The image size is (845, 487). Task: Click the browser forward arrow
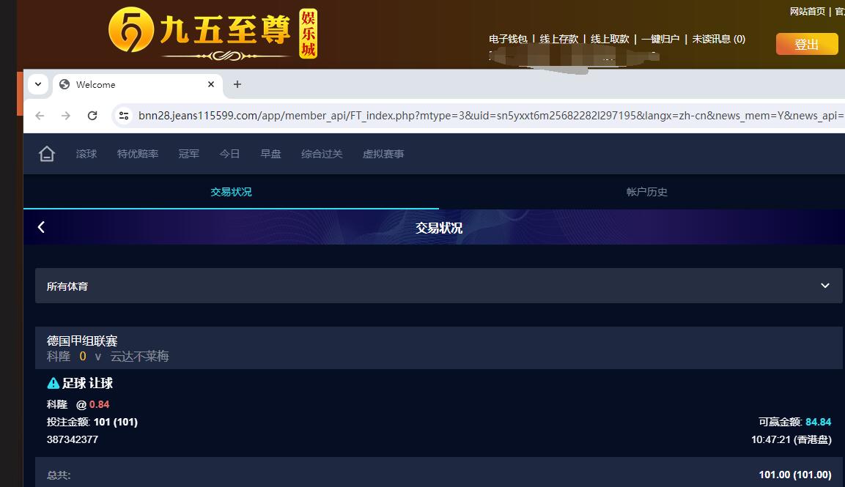click(66, 116)
